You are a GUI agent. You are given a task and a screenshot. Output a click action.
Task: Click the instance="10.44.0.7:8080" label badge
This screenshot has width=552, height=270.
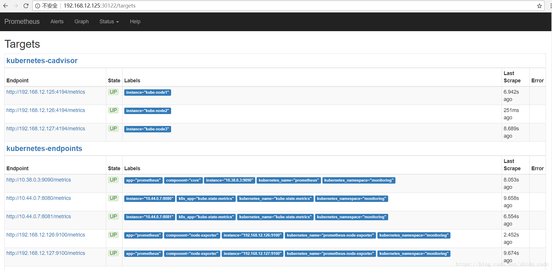(150, 199)
